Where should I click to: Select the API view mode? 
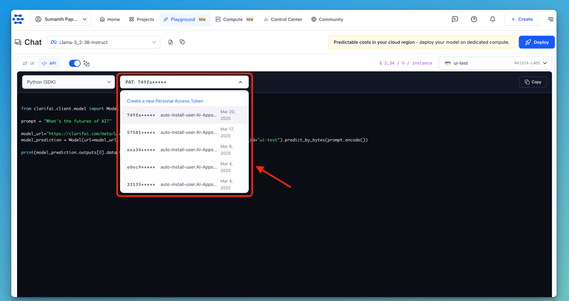click(49, 64)
